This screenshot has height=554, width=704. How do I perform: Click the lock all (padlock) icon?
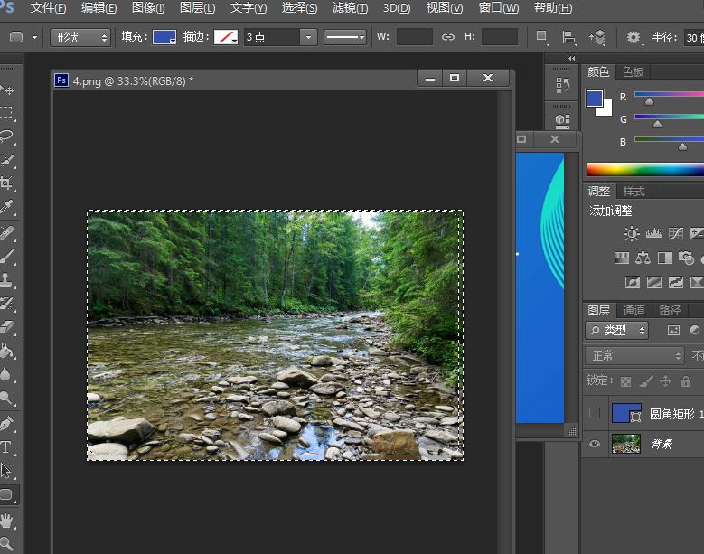pos(686,381)
